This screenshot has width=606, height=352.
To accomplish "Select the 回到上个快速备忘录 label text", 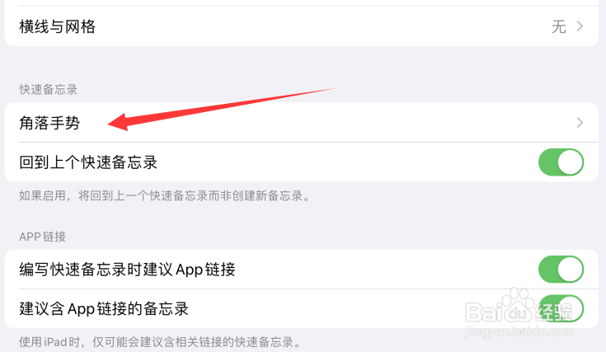I will click(88, 162).
